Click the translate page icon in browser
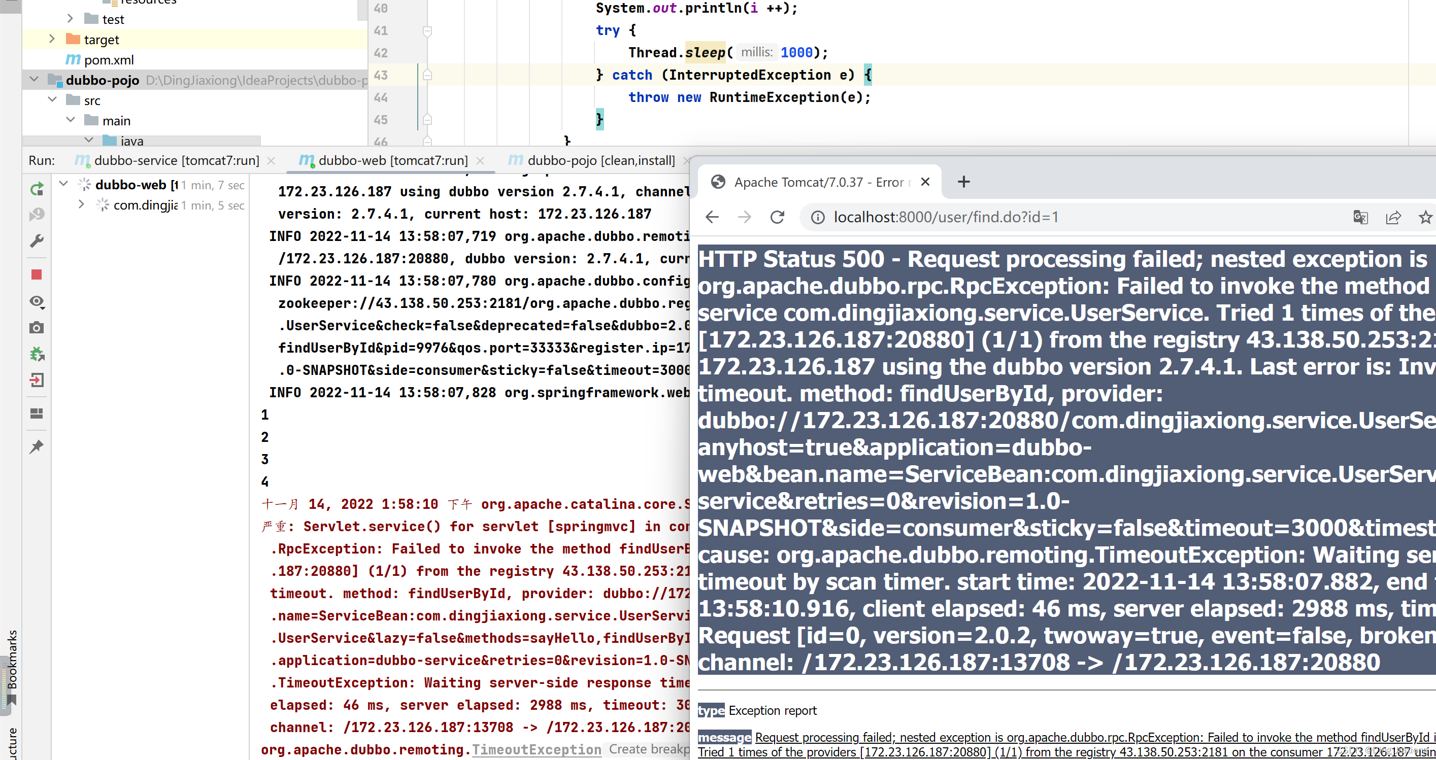The image size is (1436, 760). coord(1361,217)
